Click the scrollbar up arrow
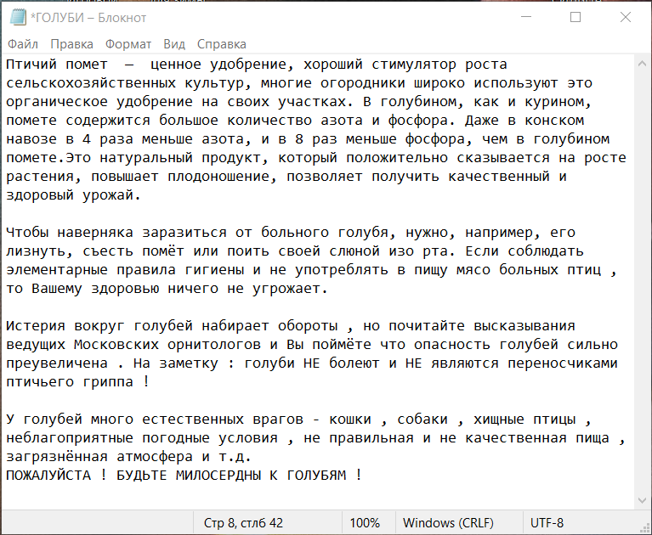 click(x=642, y=64)
